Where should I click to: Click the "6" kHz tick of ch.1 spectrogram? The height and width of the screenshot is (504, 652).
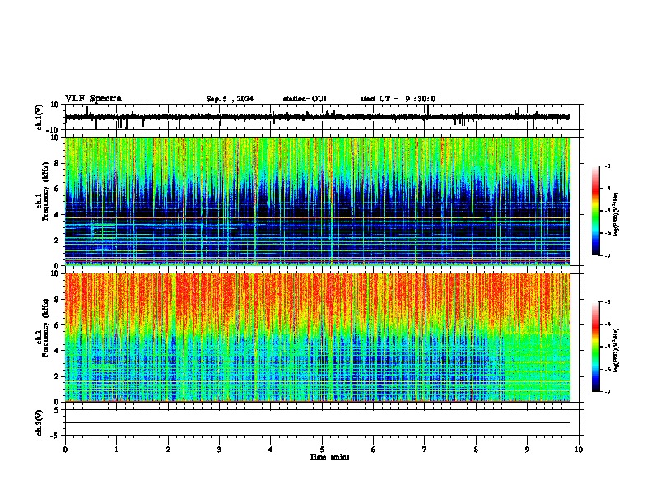tap(58, 189)
